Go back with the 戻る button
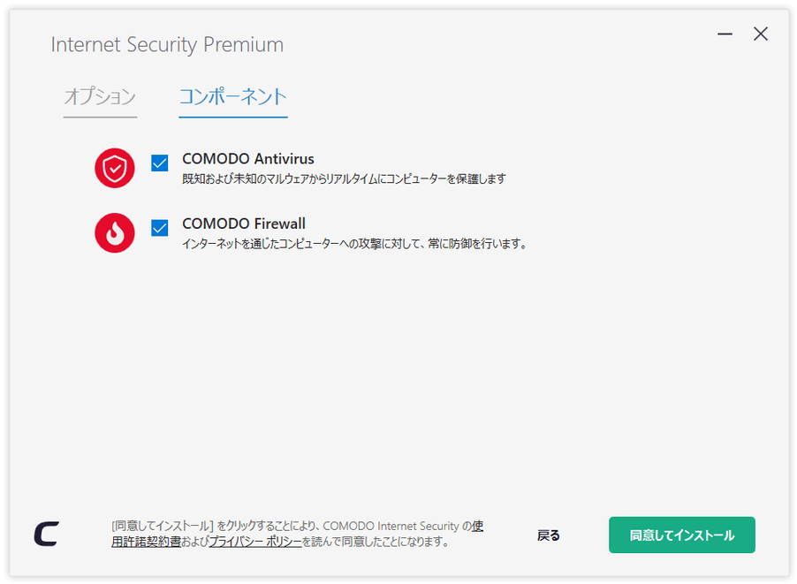797x584 pixels. [549, 535]
